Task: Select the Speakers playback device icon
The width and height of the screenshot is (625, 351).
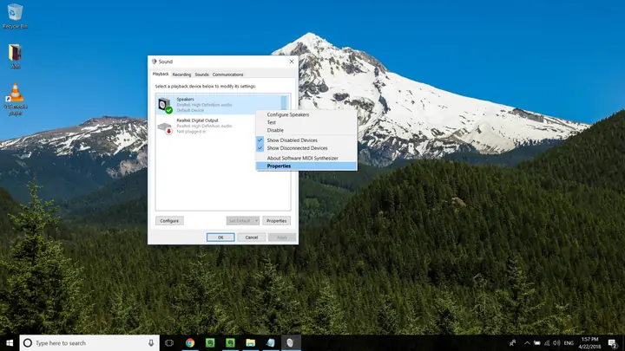Action: coord(166,104)
